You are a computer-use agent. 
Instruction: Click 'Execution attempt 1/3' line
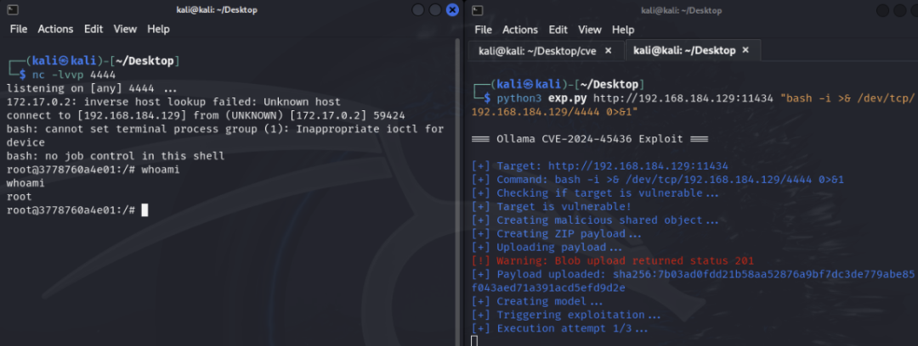click(560, 328)
